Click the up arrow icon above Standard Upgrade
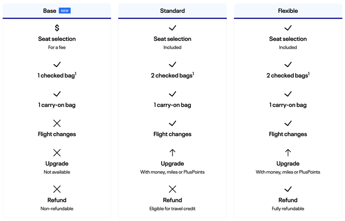345x221 pixels. coord(172,152)
